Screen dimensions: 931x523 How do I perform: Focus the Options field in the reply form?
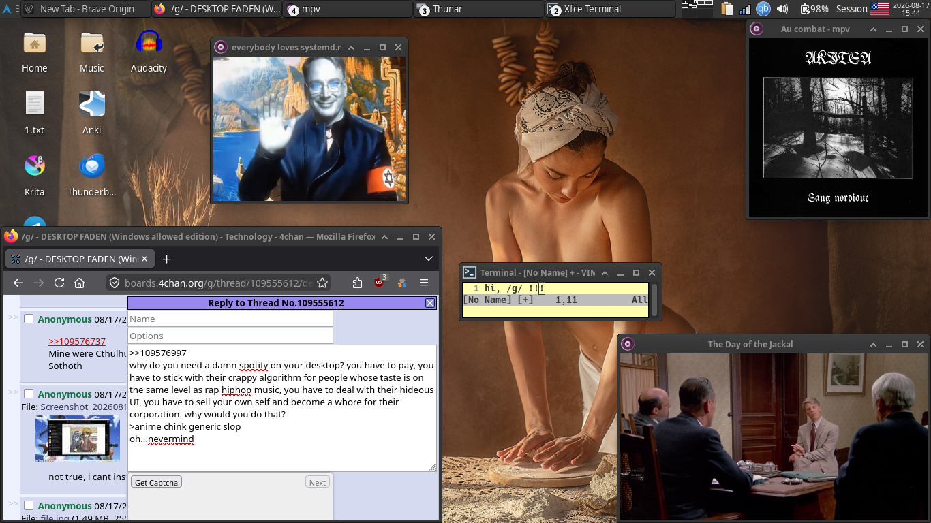[230, 336]
